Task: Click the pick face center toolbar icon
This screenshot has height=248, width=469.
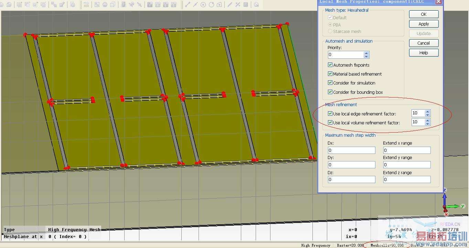Action: (220, 4)
